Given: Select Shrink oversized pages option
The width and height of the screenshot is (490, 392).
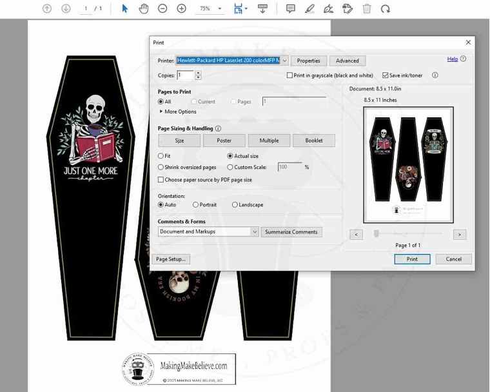Looking at the screenshot, I should pos(161,167).
